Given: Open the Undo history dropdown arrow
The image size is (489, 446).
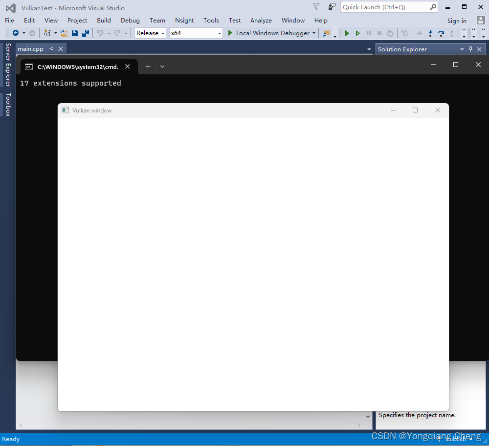Looking at the screenshot, I should click(x=109, y=33).
